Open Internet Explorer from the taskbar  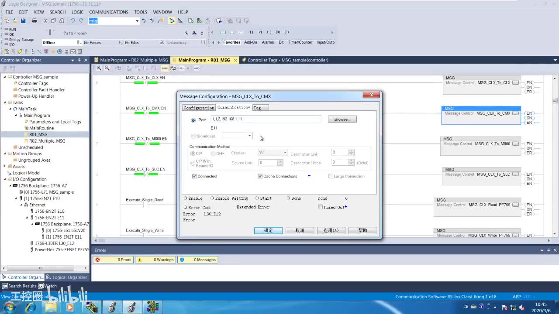[x=31, y=307]
